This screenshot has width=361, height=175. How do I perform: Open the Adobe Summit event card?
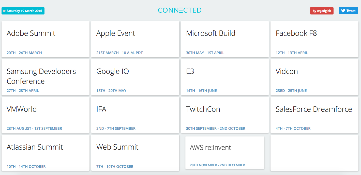[x=46, y=39]
